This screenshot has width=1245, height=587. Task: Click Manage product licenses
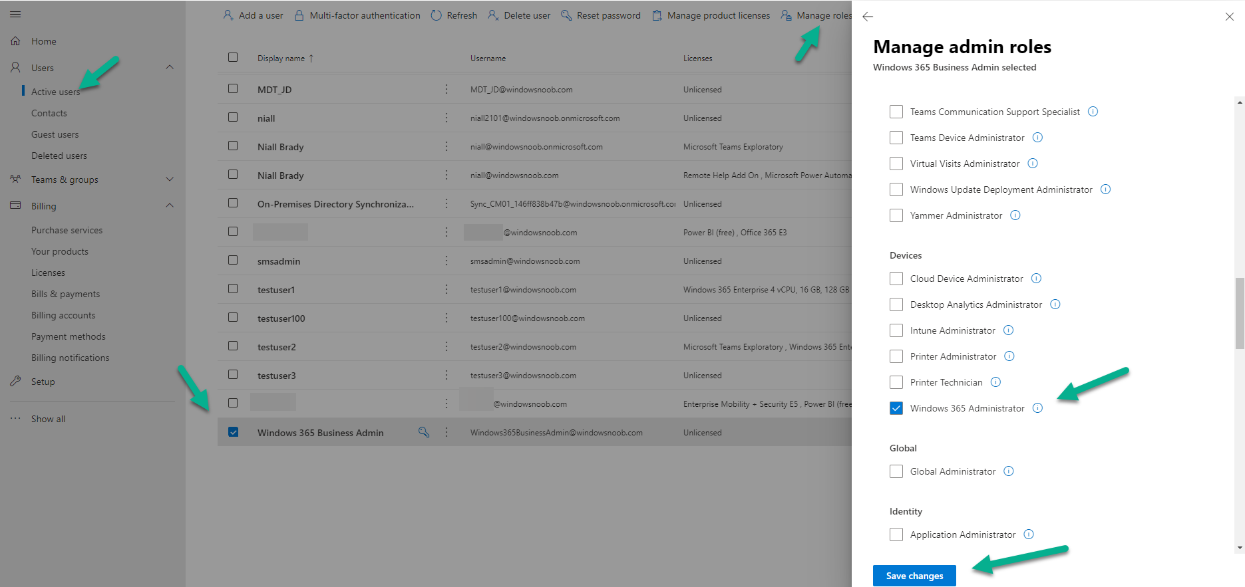coord(711,15)
